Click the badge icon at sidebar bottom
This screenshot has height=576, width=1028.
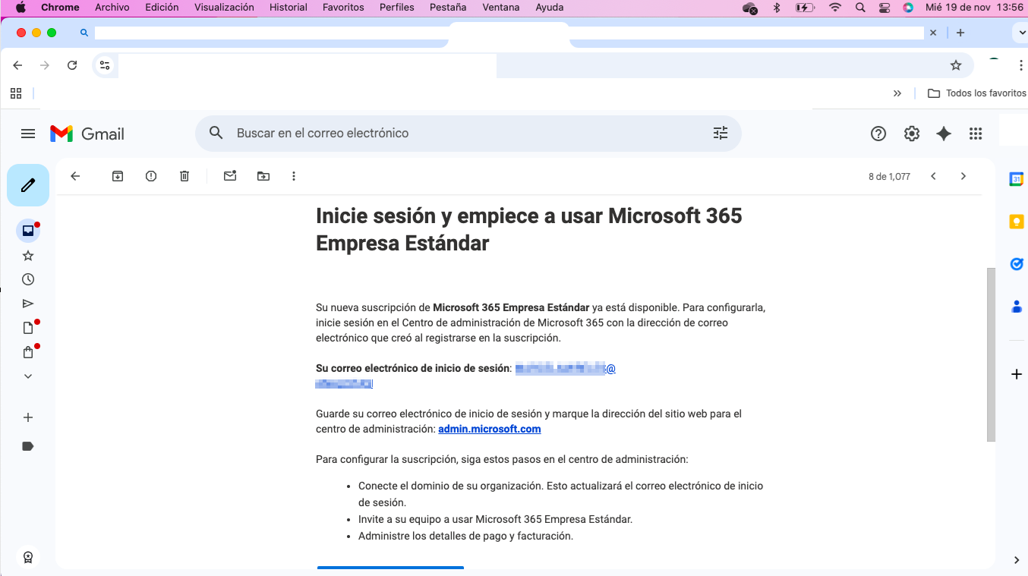[28, 557]
